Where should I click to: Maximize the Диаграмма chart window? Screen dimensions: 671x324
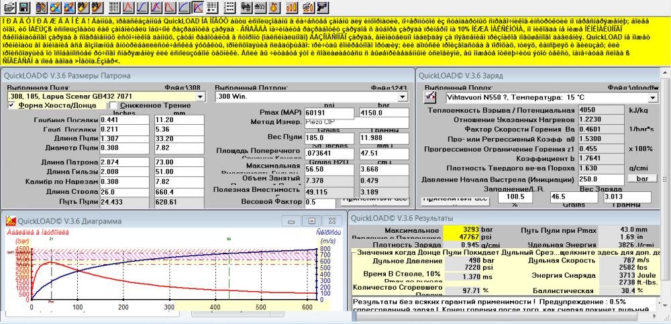pos(311,221)
